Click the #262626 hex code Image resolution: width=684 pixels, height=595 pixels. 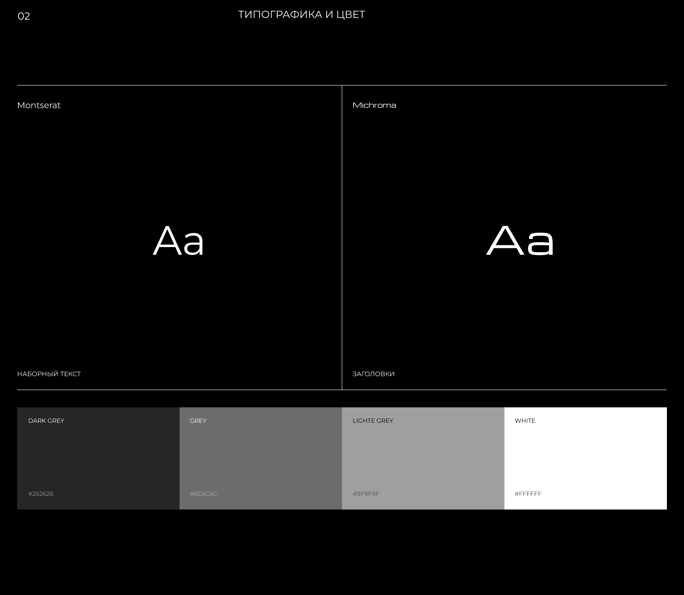(x=41, y=494)
